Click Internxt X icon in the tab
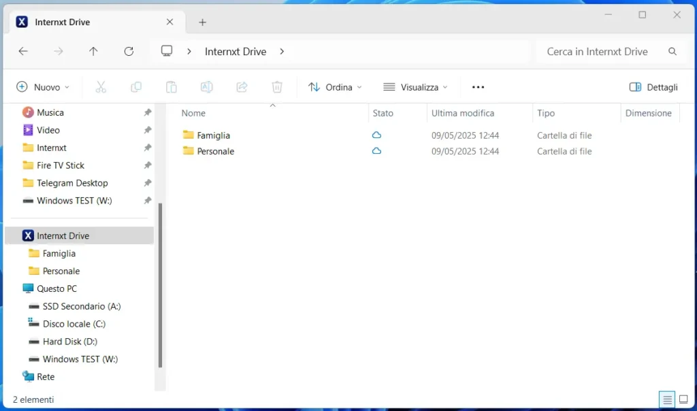Viewport: 697px width, 411px height. 22,22
